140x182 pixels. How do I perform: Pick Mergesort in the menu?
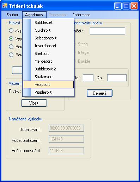[48, 61]
